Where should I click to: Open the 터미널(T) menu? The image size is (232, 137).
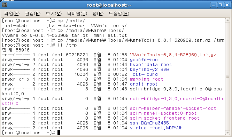(x=77, y=14)
